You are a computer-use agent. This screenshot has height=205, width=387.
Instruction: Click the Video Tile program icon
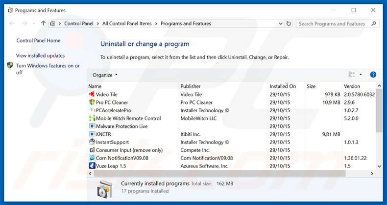pyautogui.click(x=92, y=94)
